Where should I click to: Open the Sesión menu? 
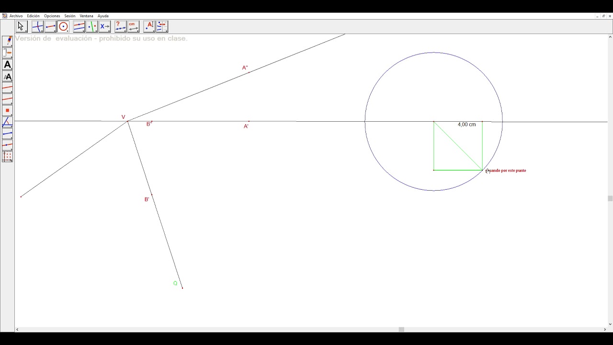coord(70,16)
